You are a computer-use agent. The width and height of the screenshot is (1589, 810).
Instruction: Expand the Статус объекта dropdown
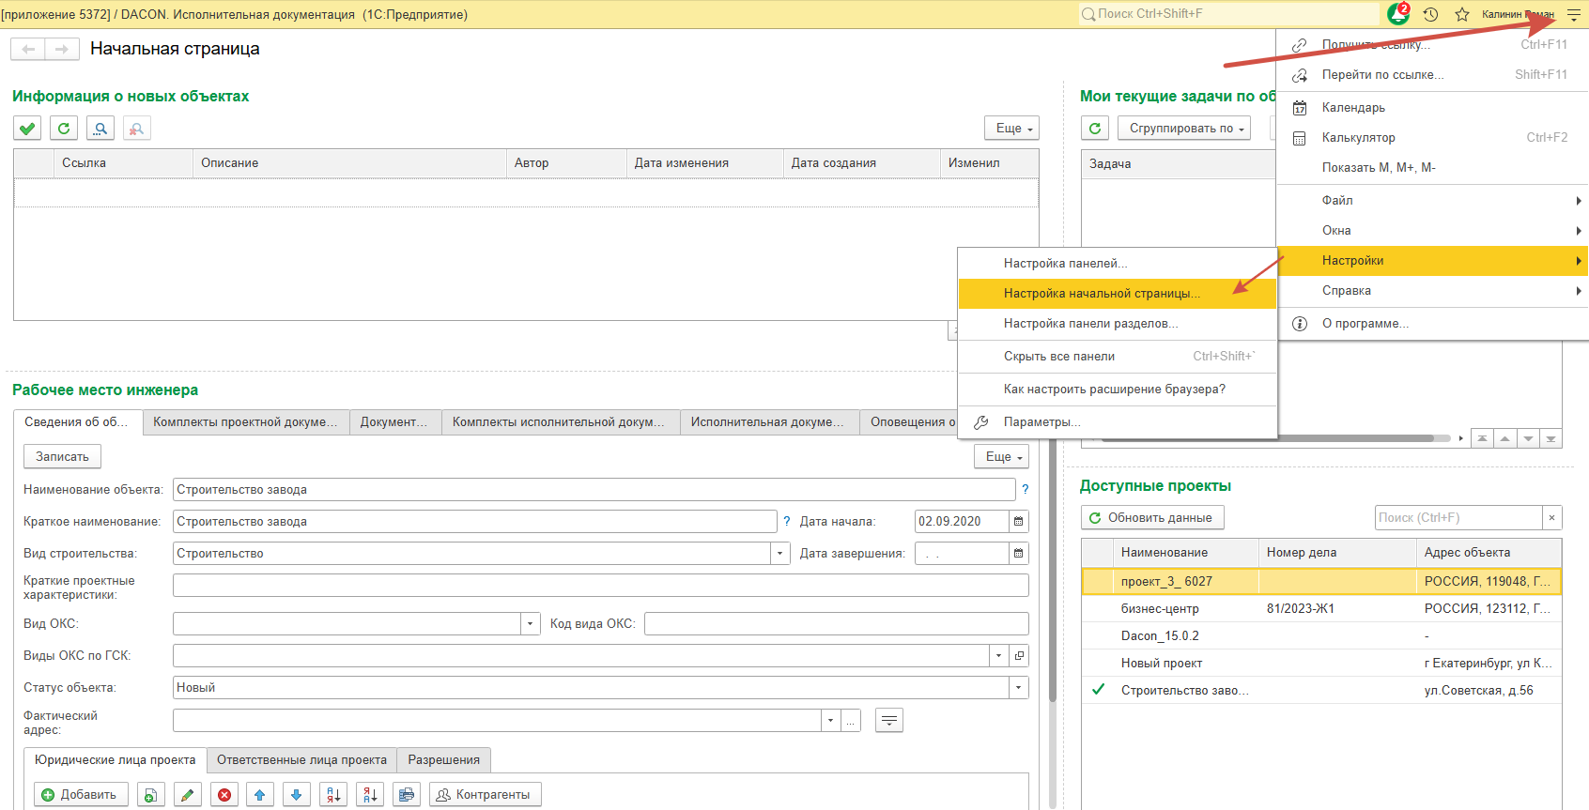coord(1018,687)
